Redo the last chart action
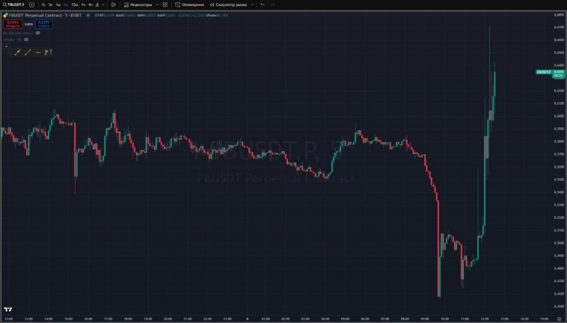The height and width of the screenshot is (323, 567). pyautogui.click(x=272, y=4)
